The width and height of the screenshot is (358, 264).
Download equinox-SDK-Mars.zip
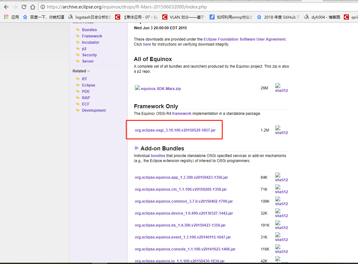click(x=161, y=89)
